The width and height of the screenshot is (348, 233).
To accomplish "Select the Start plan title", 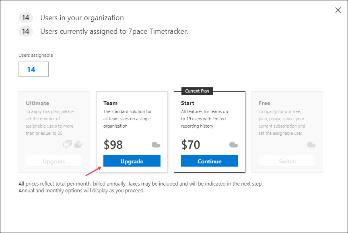I will 187,103.
